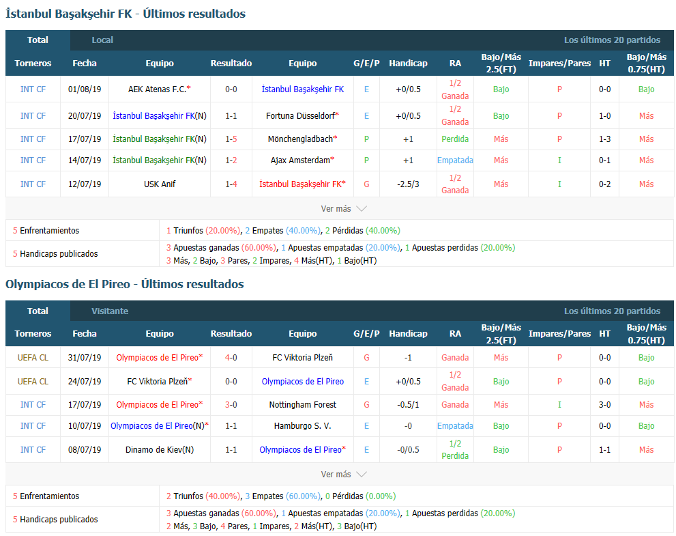Open UEFA CL tournament link on 31/07/19 row

click(33, 357)
